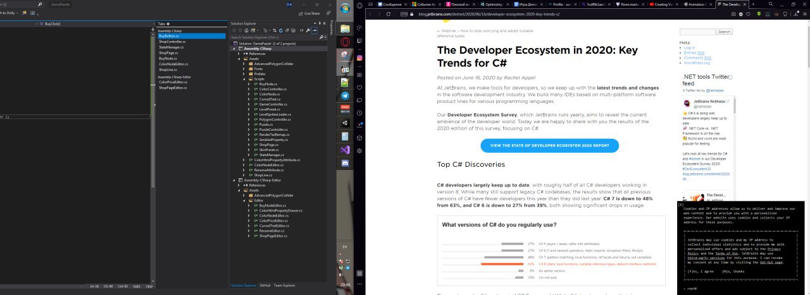Select ShopPageEditor.cs in Solution Explorer
The image size is (810, 295).
pos(273,236)
